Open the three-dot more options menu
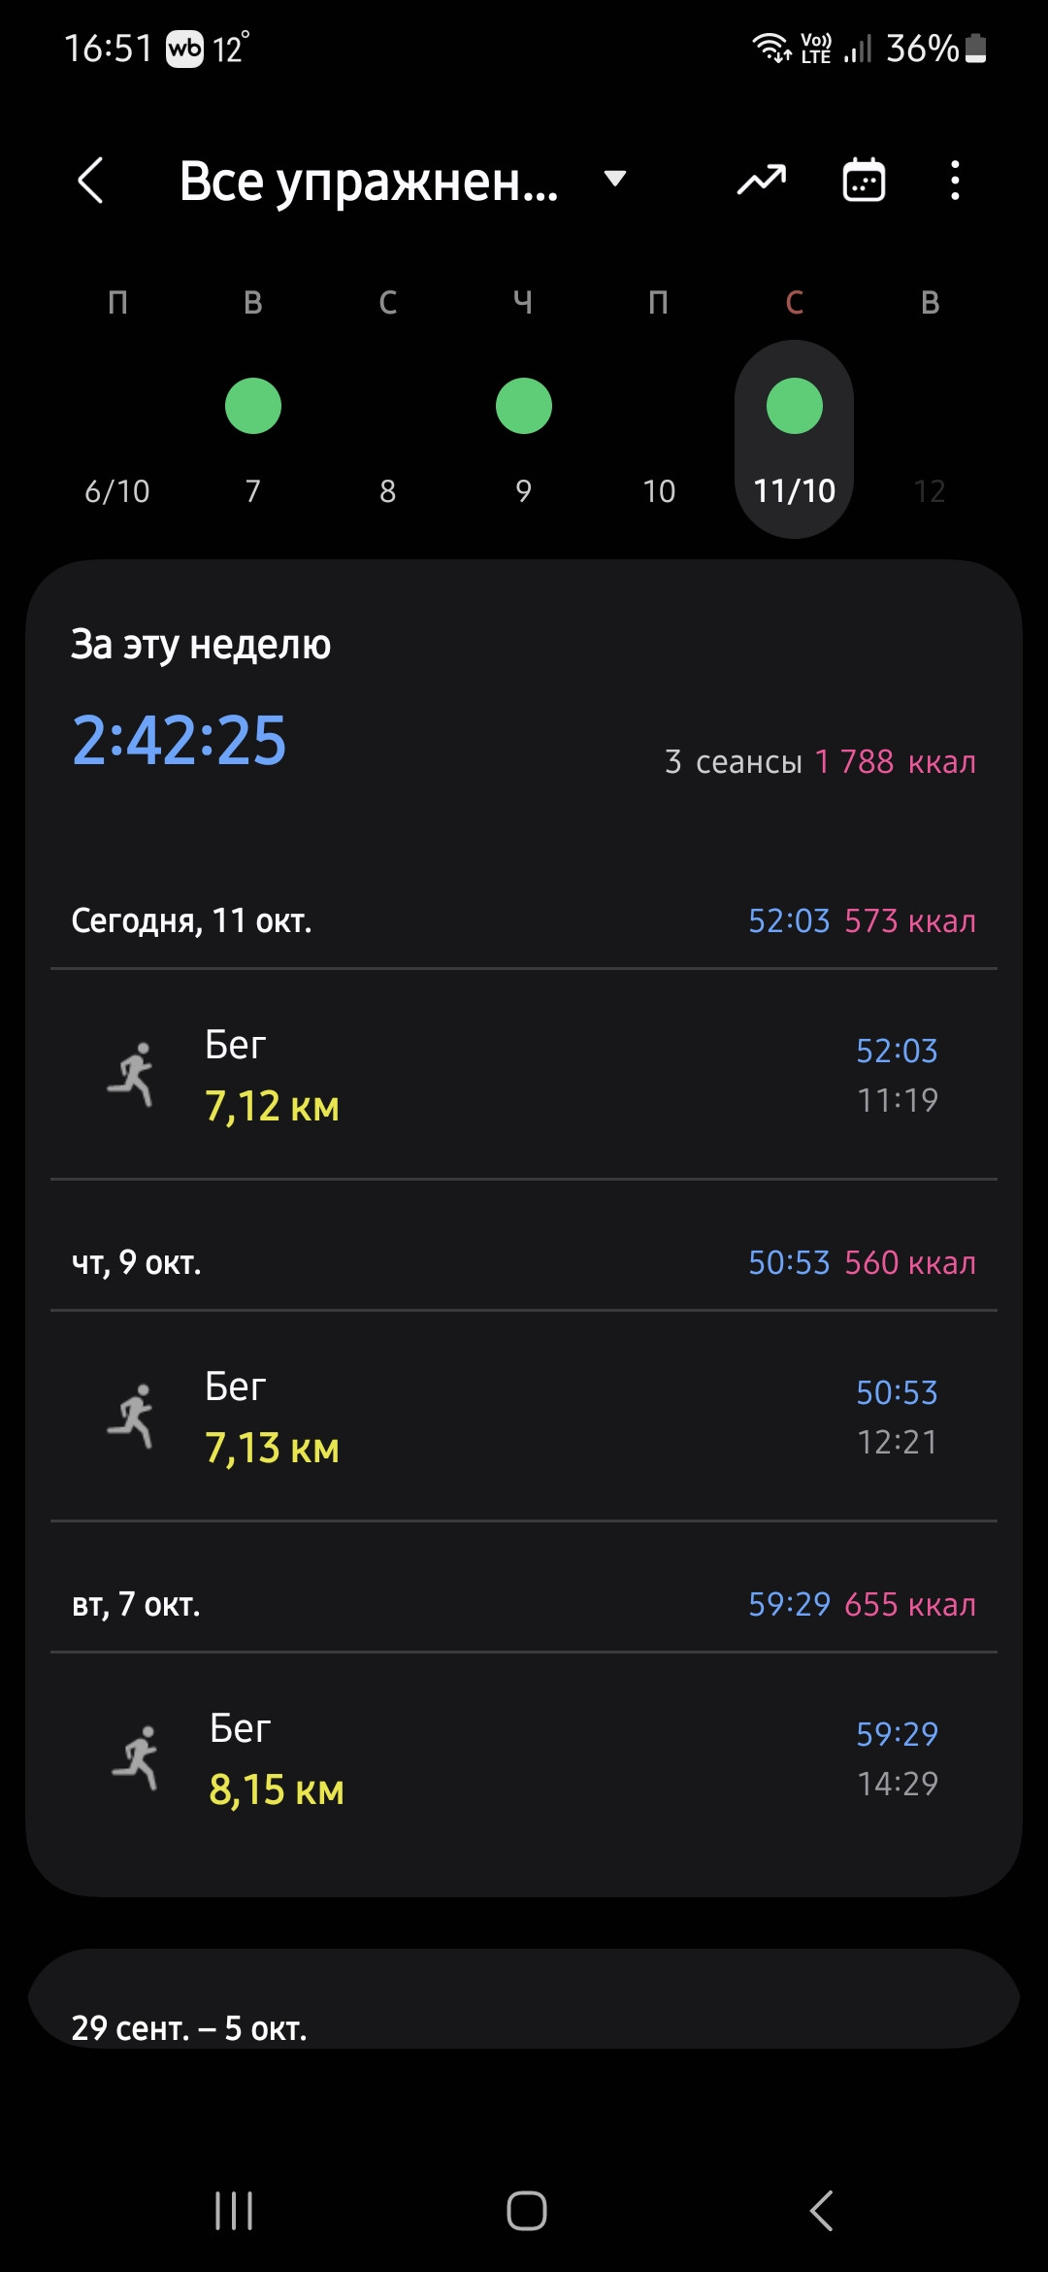 coord(956,181)
